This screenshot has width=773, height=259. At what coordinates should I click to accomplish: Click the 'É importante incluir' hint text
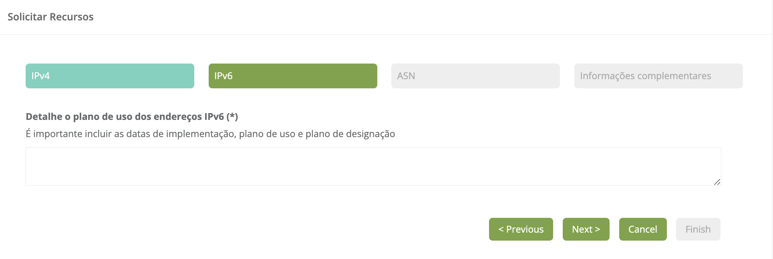coord(210,134)
